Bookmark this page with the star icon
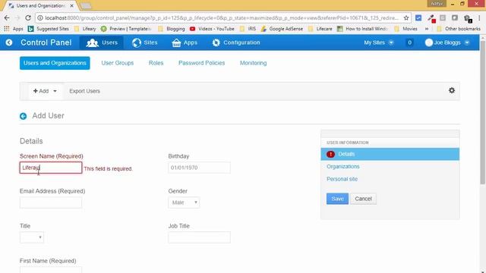 pos(406,18)
